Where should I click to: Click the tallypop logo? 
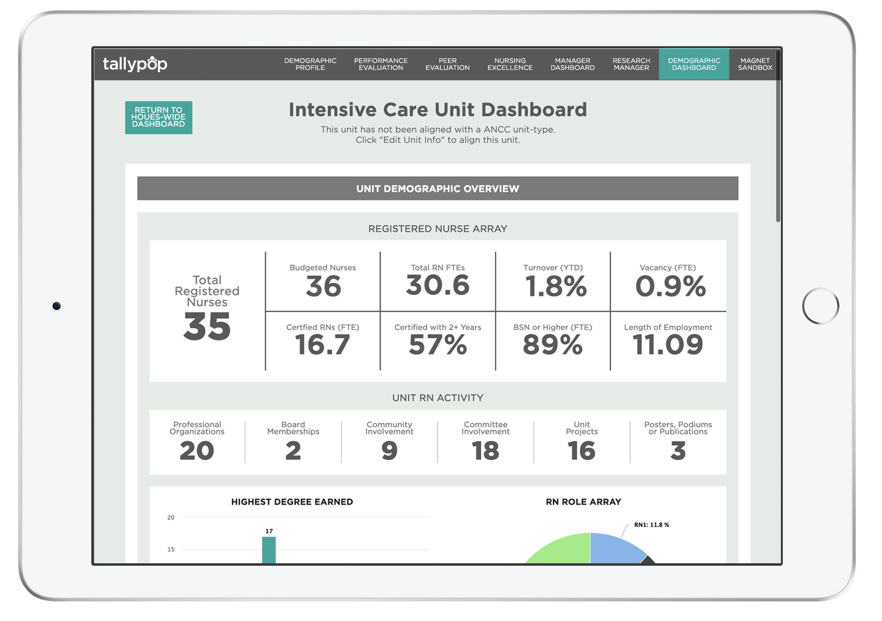pyautogui.click(x=135, y=64)
